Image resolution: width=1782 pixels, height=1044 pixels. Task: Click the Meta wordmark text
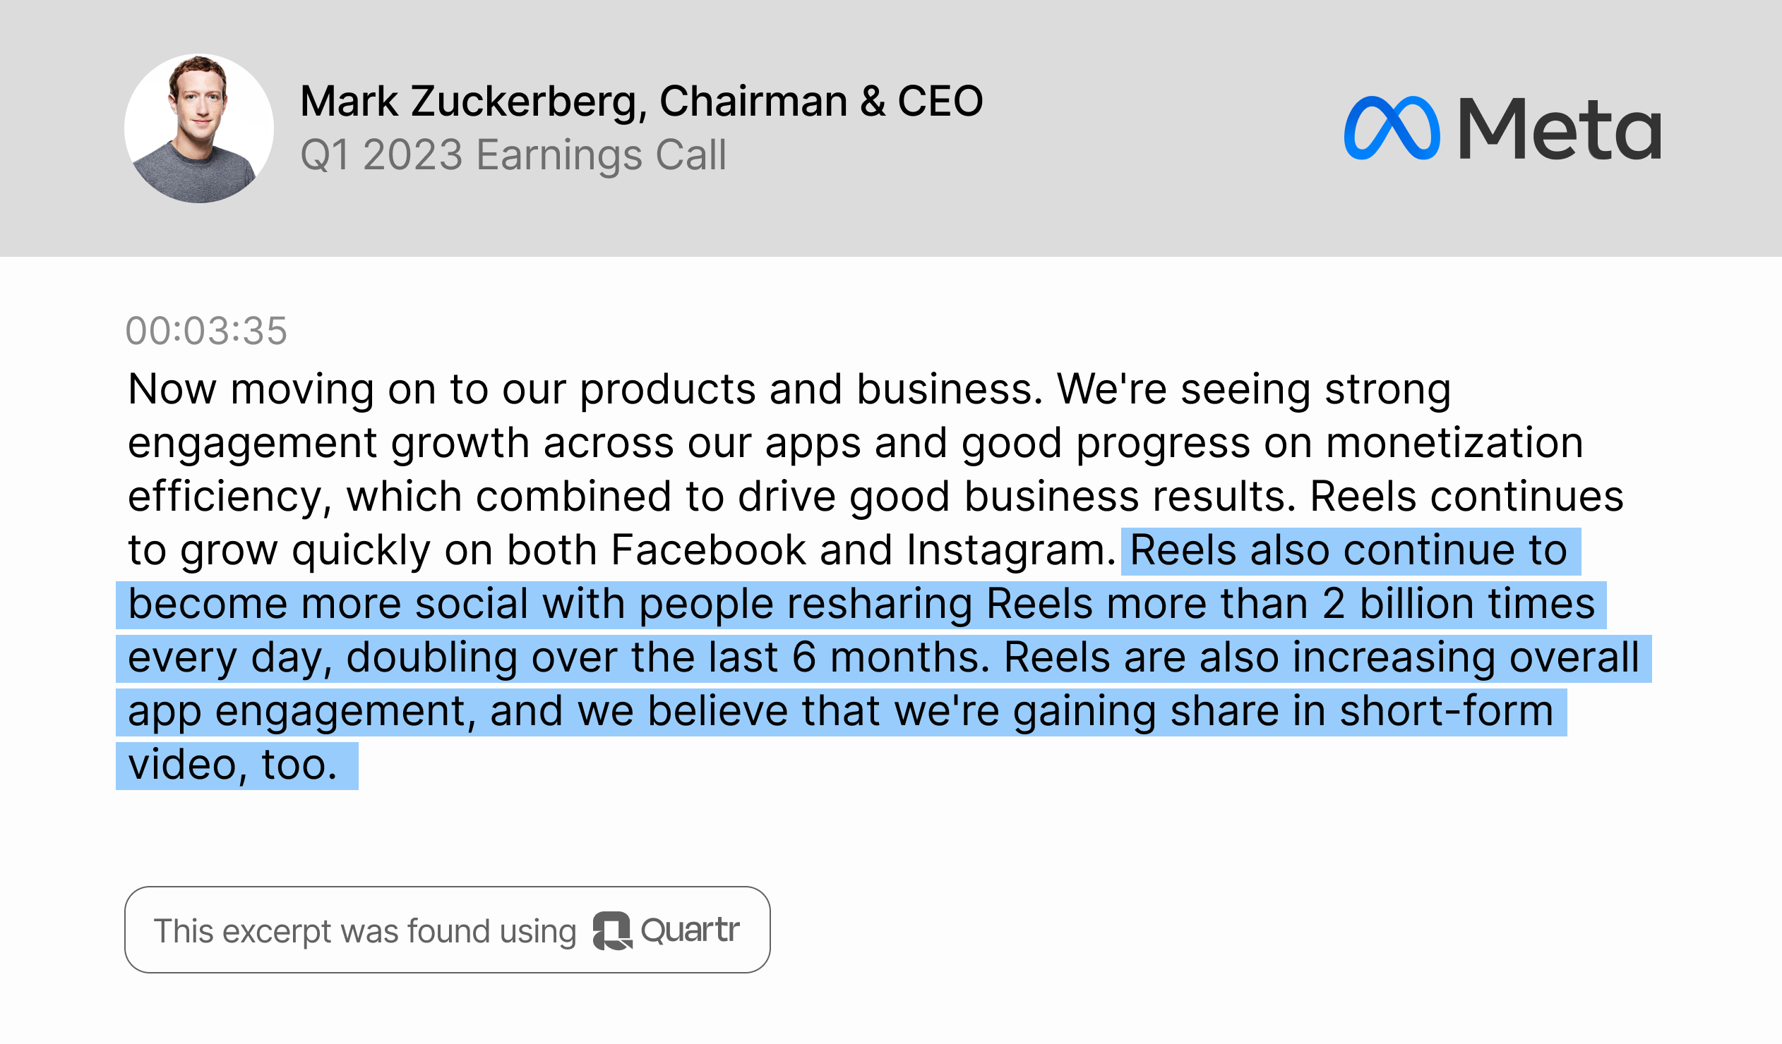[1559, 128]
